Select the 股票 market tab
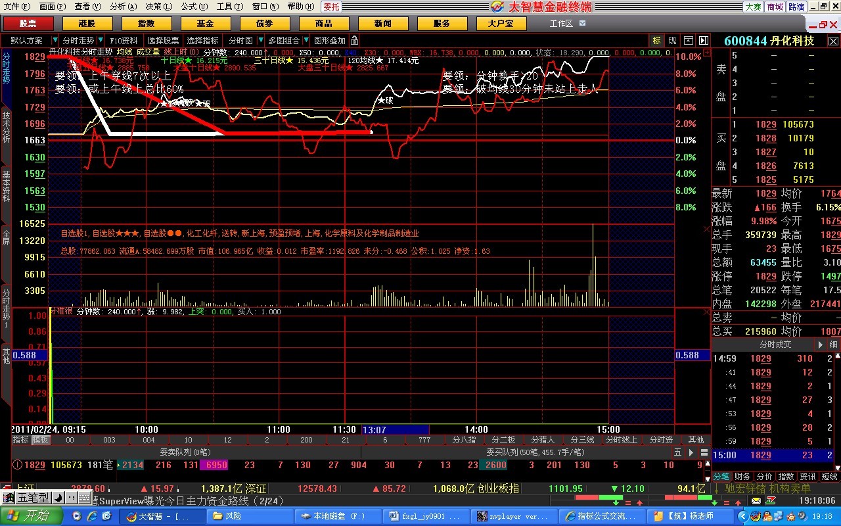Image resolution: width=841 pixels, height=526 pixels. point(28,24)
